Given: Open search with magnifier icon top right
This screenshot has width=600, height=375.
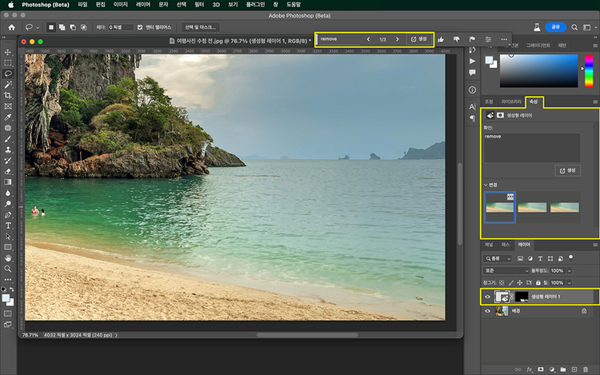Looking at the screenshot, I should point(574,26).
